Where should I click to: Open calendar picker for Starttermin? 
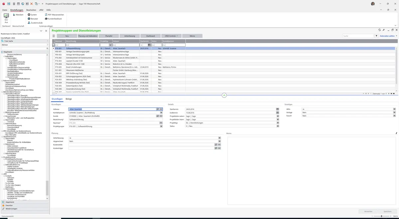coord(277,109)
